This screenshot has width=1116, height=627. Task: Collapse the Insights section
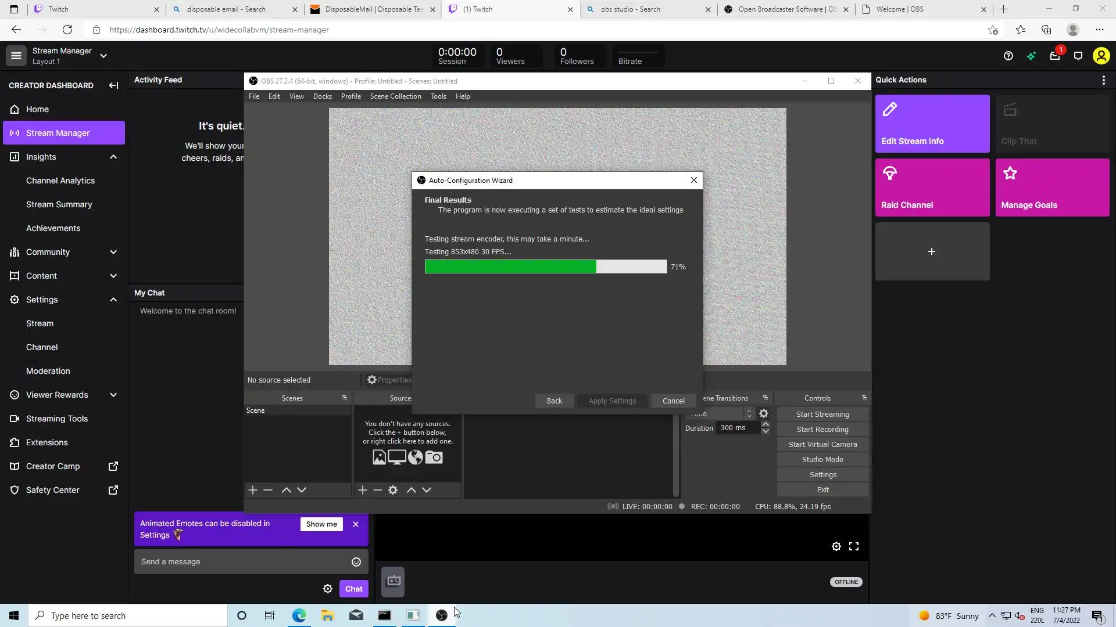pyautogui.click(x=113, y=157)
